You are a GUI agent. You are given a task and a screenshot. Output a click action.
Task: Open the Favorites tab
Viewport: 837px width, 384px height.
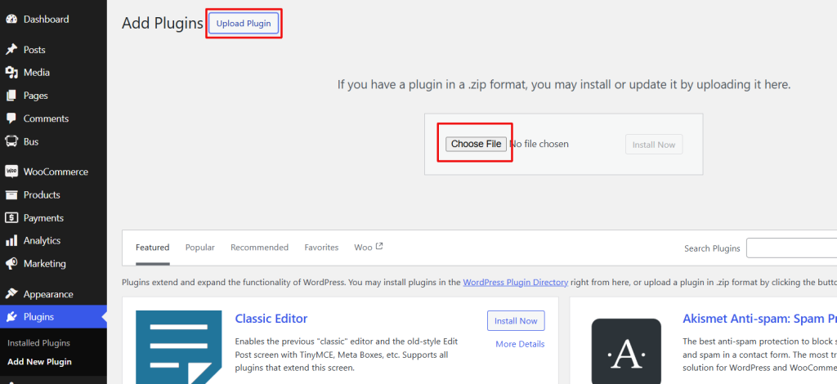point(321,248)
